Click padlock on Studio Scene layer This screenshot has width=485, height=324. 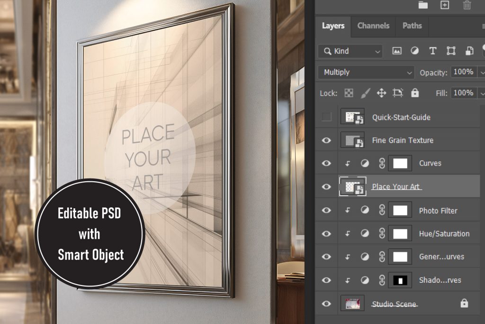(464, 303)
